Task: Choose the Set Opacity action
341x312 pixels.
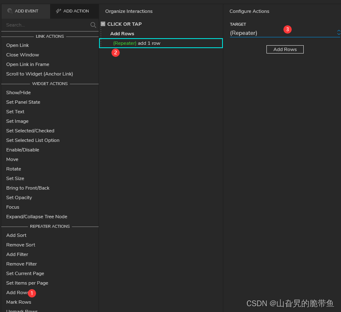Action: (19, 197)
